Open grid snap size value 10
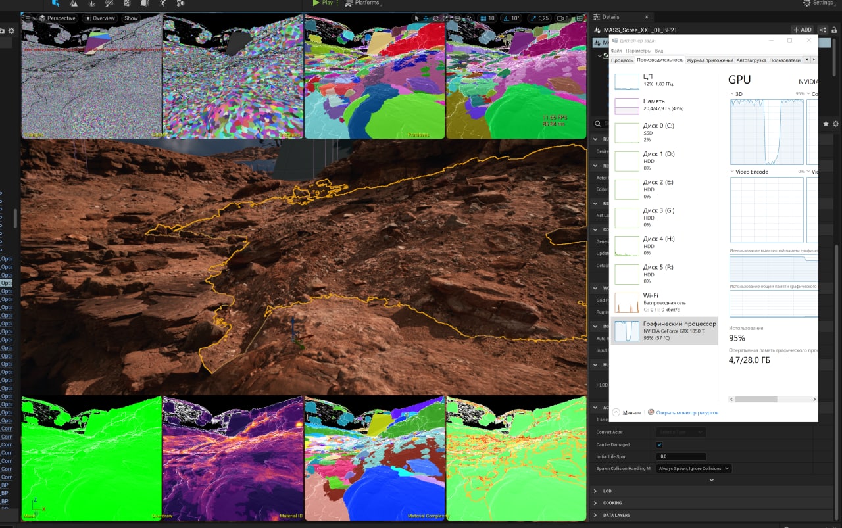842x528 pixels. 492,18
